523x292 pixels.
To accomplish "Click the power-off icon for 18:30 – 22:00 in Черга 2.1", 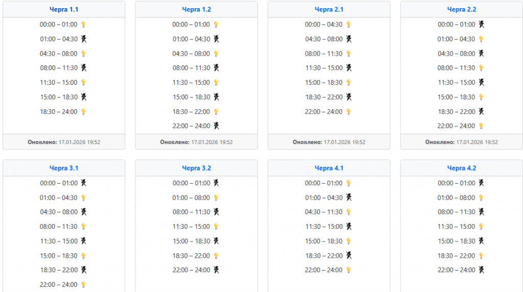I will (x=349, y=97).
